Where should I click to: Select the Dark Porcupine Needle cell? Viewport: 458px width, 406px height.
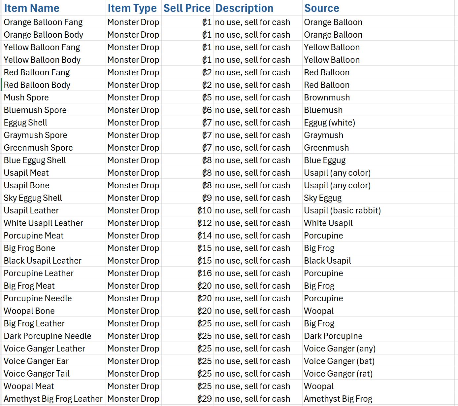point(54,336)
